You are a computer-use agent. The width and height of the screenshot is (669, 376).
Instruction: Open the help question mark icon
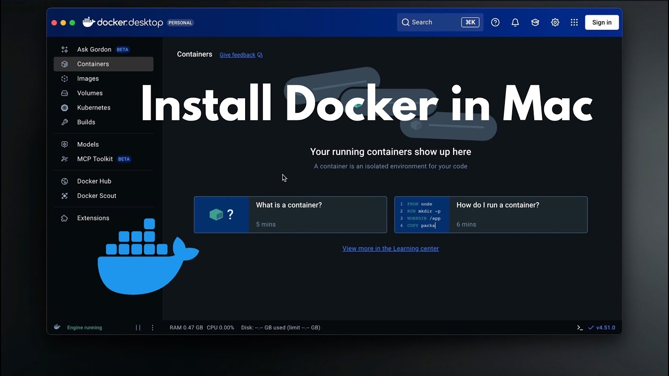click(x=495, y=22)
